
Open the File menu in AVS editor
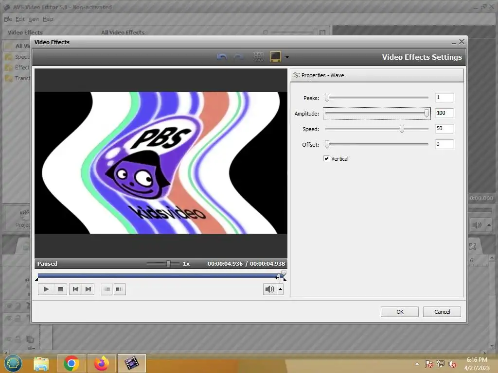tap(8, 19)
